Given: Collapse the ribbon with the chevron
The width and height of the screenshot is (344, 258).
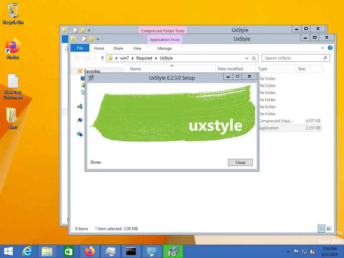Looking at the screenshot, I should [323, 48].
